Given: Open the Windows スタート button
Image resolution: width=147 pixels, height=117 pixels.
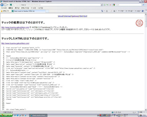Looking at the screenshot, I should [6, 115].
